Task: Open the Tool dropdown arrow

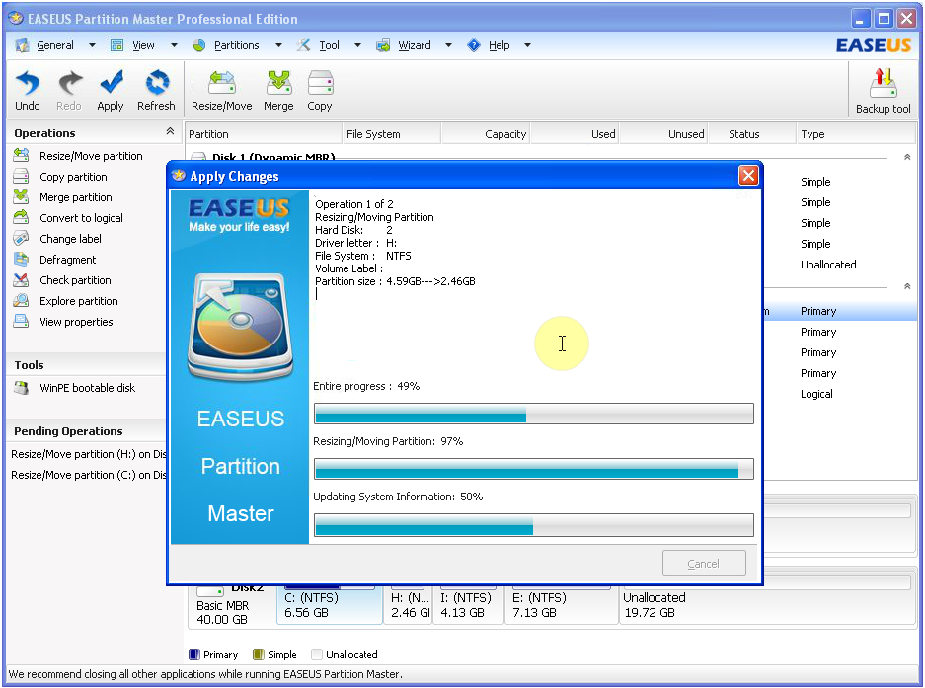Action: pyautogui.click(x=357, y=45)
